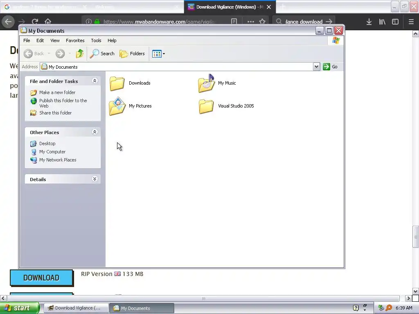The width and height of the screenshot is (419, 314).
Task: Click the vertical scrollbar thumb in Firefox
Action: (x=416, y=237)
